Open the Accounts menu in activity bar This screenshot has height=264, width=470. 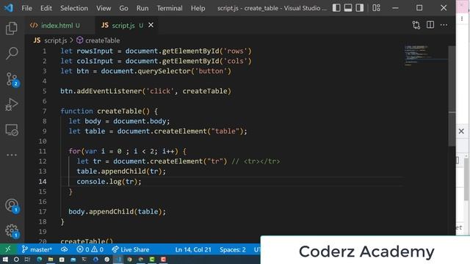pyautogui.click(x=12, y=205)
